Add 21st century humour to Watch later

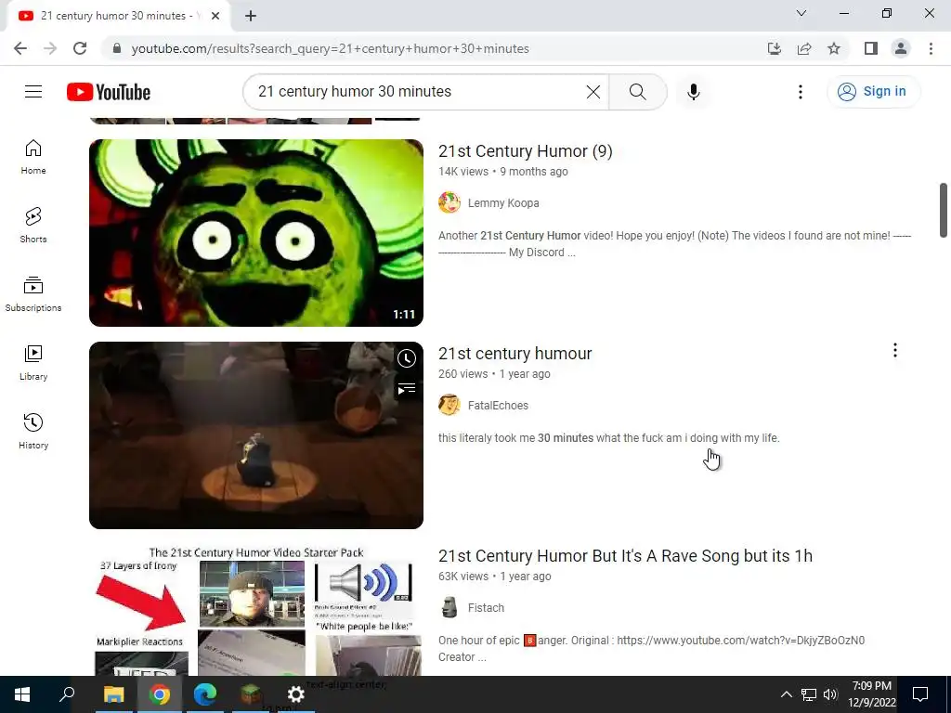(x=407, y=358)
